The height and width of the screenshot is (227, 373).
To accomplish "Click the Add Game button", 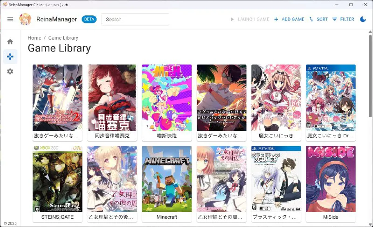I will tap(289, 19).
